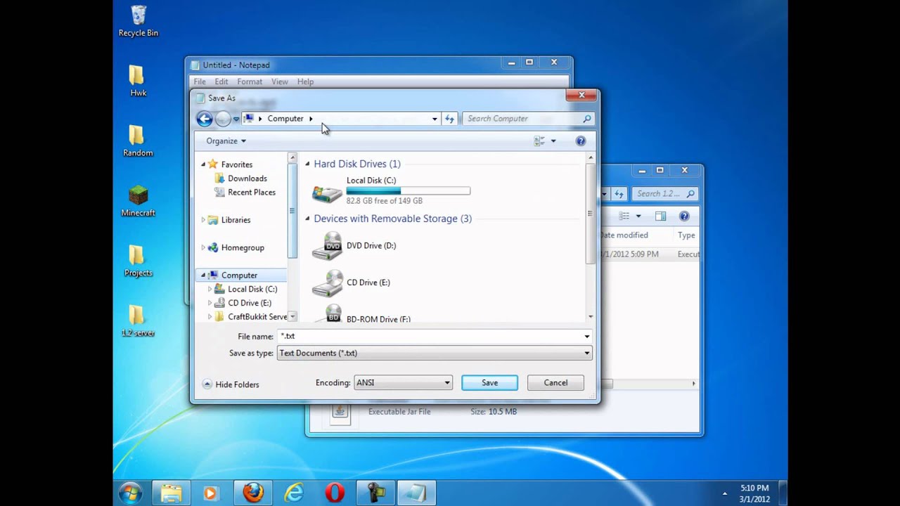Viewport: 900px width, 506px height.
Task: Click the Search Computer box
Action: [529, 119]
